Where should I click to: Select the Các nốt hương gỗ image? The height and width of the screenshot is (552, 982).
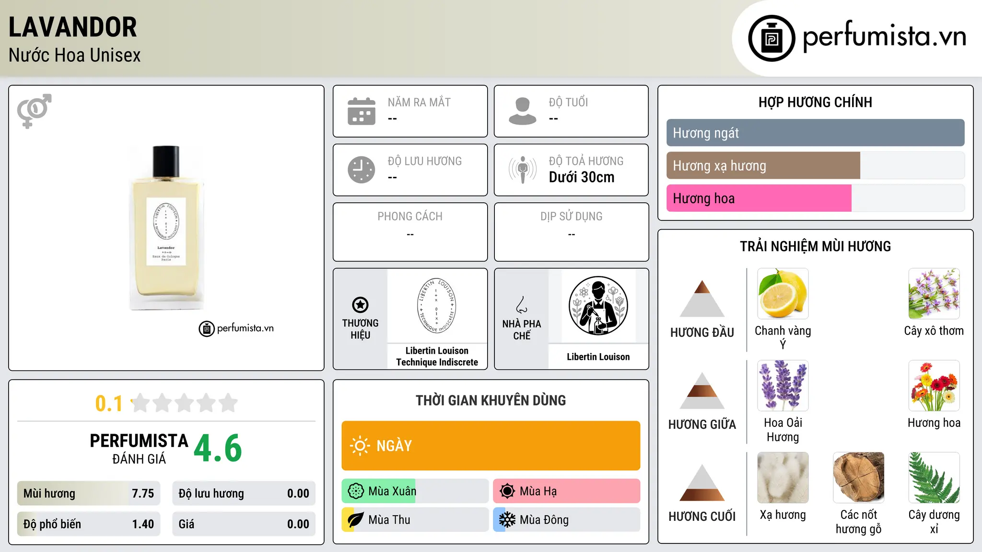(858, 478)
